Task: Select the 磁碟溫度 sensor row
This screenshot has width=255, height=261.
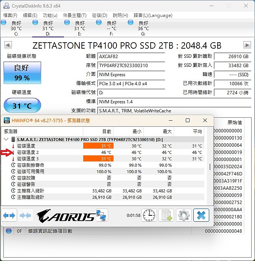Action: [x=107, y=146]
